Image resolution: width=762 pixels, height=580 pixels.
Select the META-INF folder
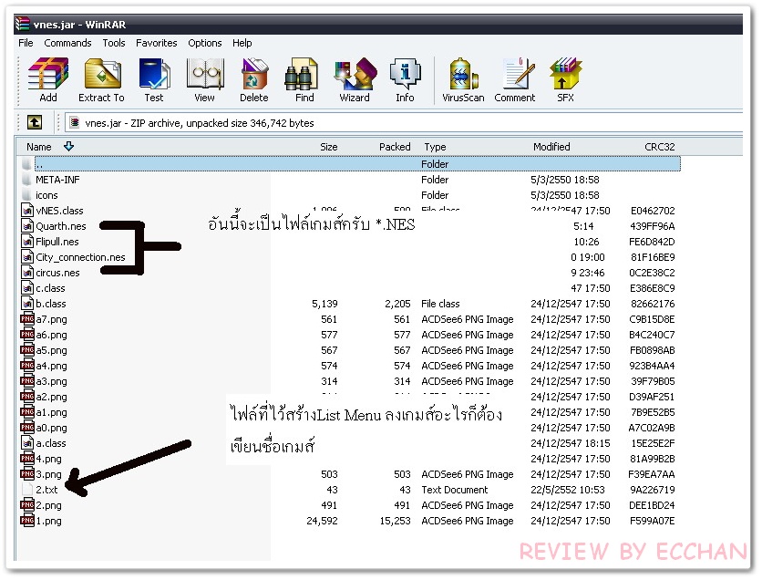click(57, 180)
